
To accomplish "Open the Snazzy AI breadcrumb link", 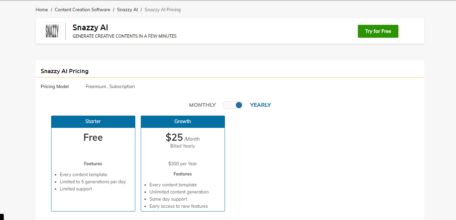I will click(127, 10).
